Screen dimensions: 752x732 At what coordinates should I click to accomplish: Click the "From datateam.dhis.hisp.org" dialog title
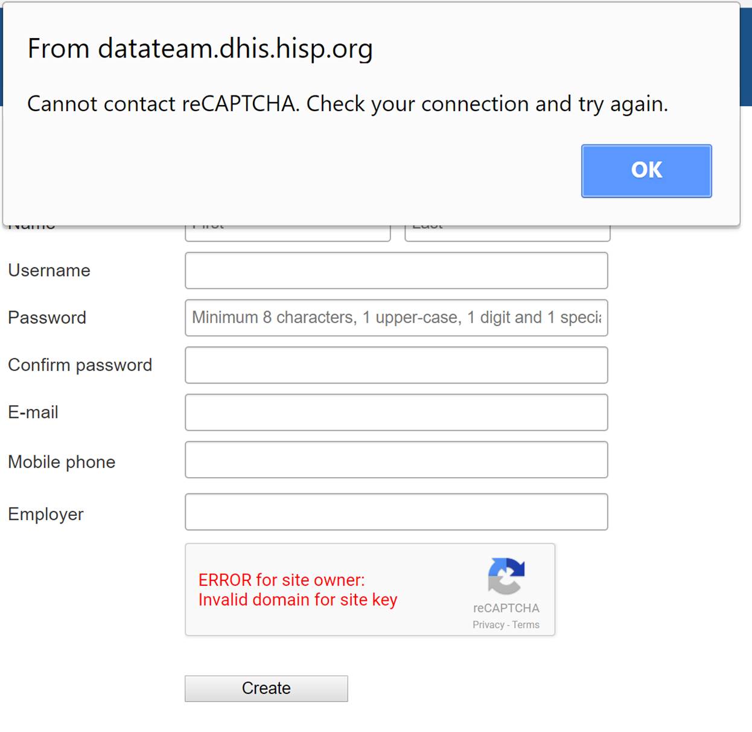tap(200, 48)
